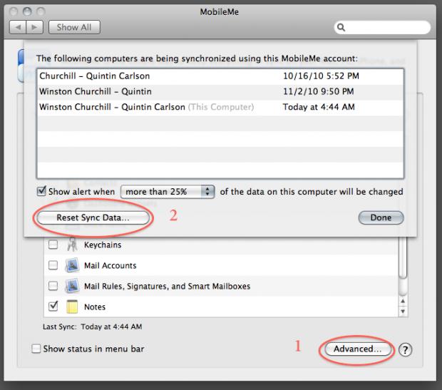Image resolution: width=442 pixels, height=390 pixels.
Task: Uncheck the Notes sync checkbox
Action: pos(53,307)
